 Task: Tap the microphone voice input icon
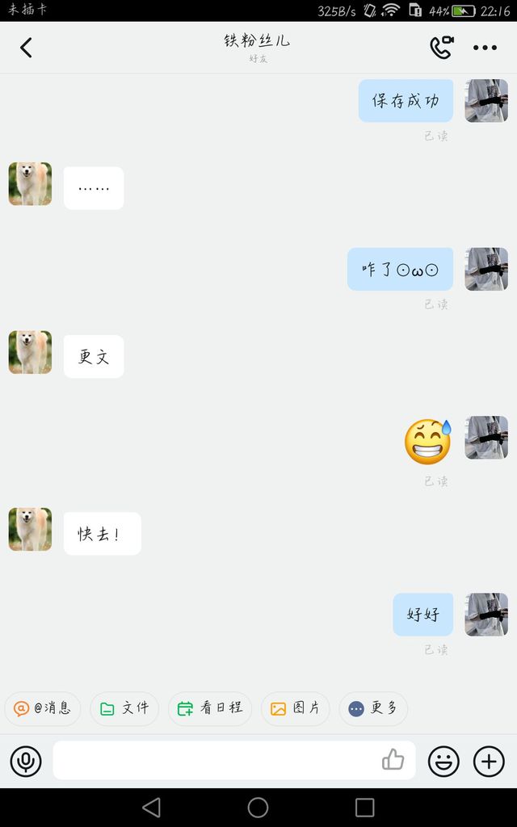point(26,761)
